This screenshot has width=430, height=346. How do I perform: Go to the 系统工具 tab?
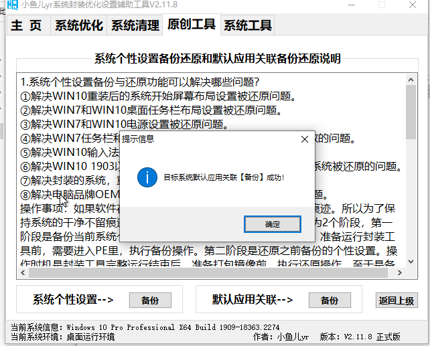[x=248, y=26]
